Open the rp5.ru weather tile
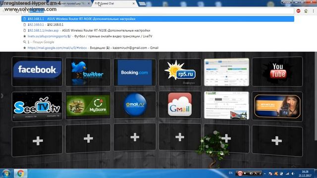Image resolution: width=317 pixels, height=178 pixels. (180, 72)
